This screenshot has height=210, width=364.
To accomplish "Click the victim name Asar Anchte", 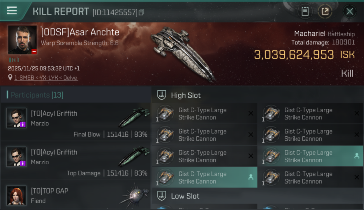I will point(80,32).
